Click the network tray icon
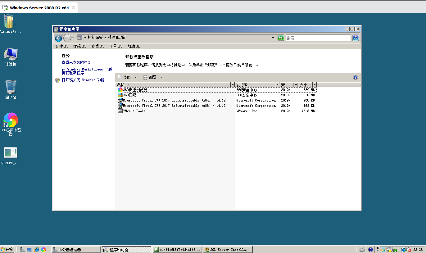The width and height of the screenshot is (426, 253). pyautogui.click(x=403, y=250)
